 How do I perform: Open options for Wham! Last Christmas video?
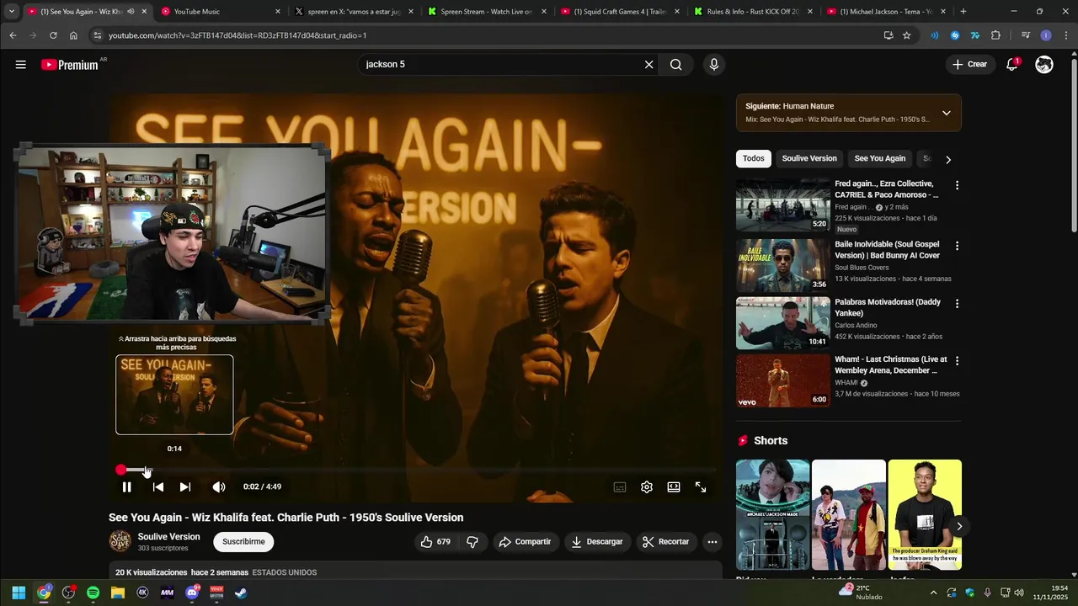pos(957,360)
